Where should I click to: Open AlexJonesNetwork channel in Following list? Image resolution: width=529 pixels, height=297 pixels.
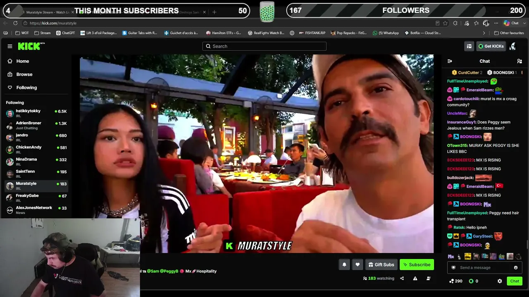click(36, 210)
